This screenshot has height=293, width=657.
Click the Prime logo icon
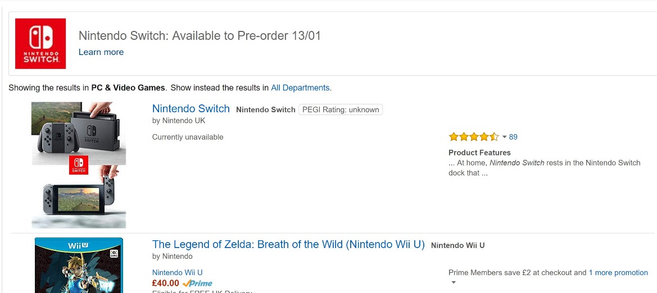point(197,283)
